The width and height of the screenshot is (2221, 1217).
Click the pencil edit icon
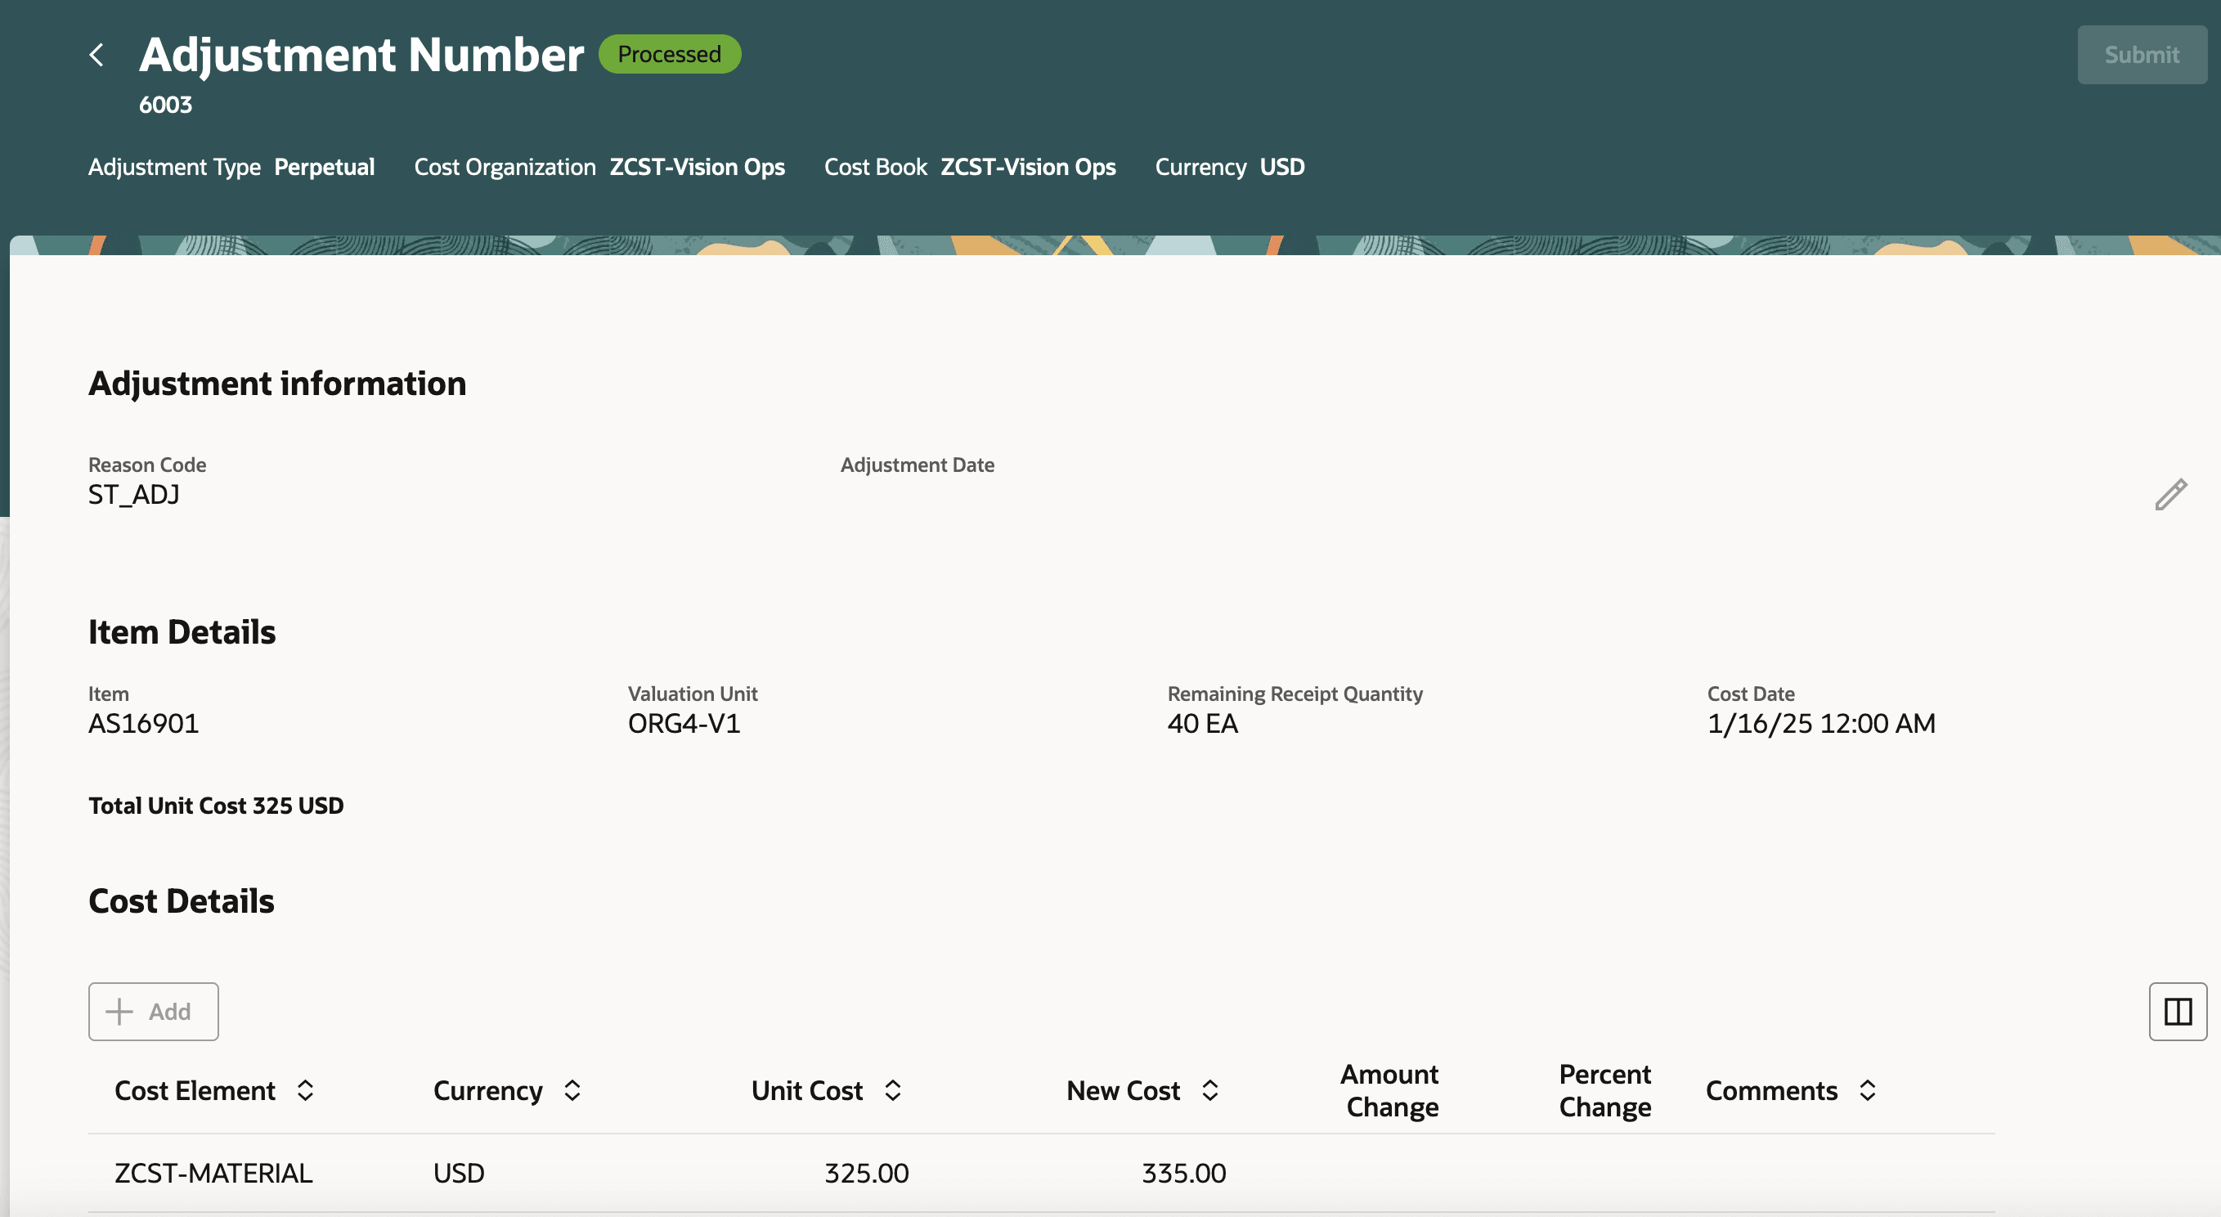2170,495
